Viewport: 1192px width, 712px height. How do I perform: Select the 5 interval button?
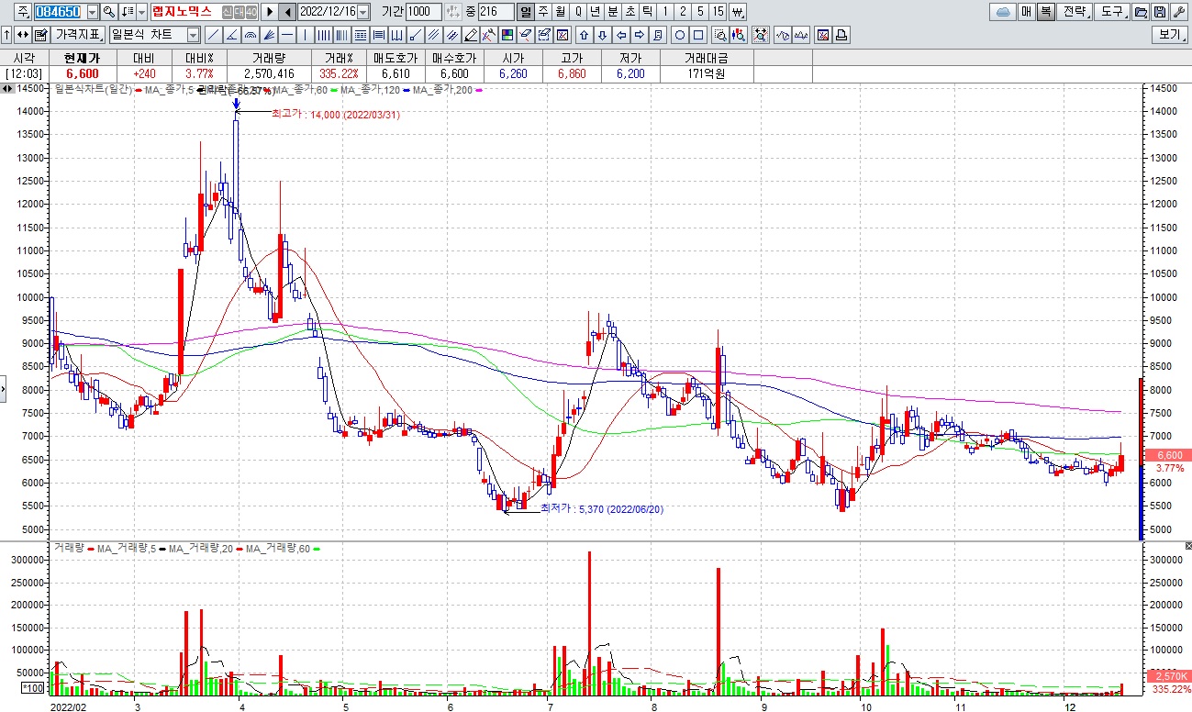(700, 12)
